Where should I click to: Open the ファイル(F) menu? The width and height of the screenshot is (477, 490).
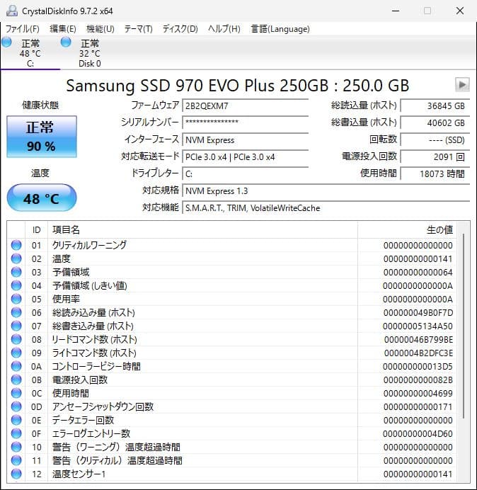(23, 29)
